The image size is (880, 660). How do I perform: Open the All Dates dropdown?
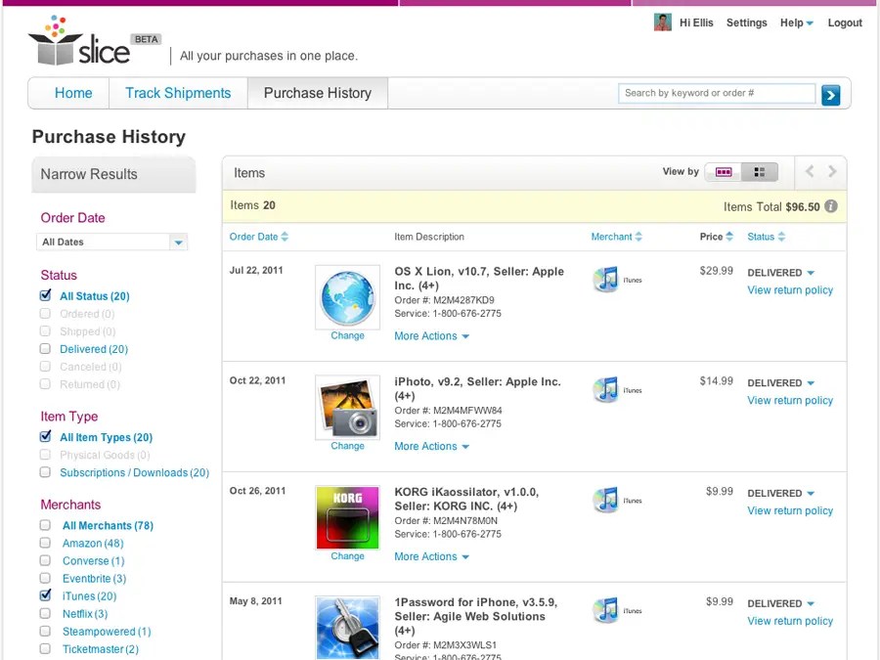pyautogui.click(x=111, y=242)
